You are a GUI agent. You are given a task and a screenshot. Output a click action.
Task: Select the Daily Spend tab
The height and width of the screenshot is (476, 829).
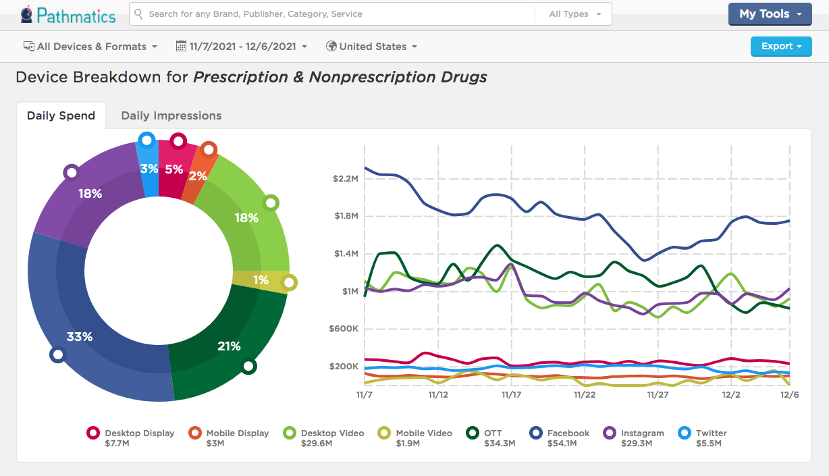pos(61,115)
